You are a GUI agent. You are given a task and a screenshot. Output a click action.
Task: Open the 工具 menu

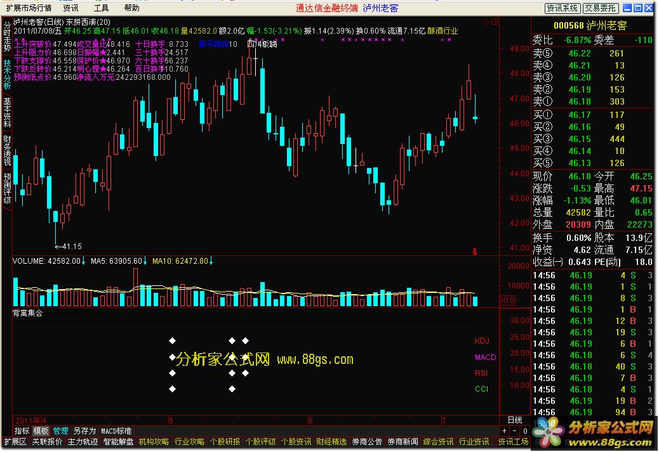pos(101,8)
